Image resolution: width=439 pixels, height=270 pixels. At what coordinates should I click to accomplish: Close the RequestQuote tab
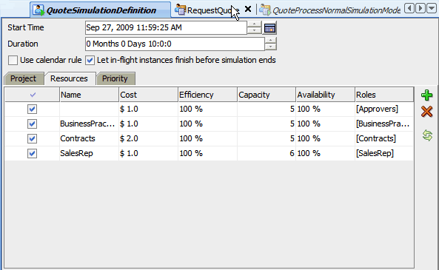click(248, 9)
